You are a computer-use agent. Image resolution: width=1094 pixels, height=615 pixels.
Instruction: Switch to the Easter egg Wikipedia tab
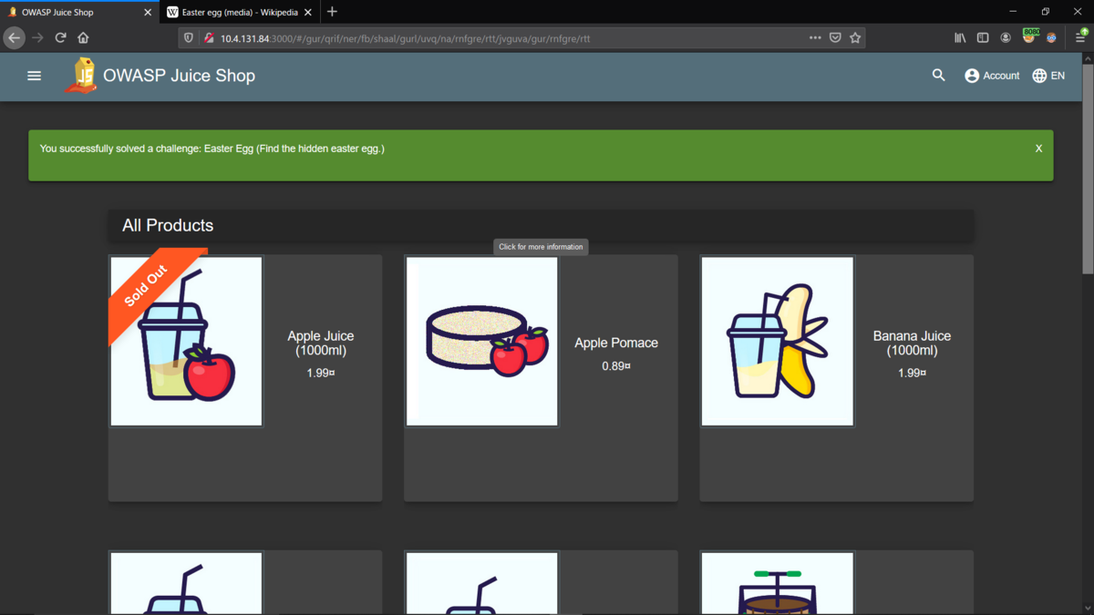(239, 12)
